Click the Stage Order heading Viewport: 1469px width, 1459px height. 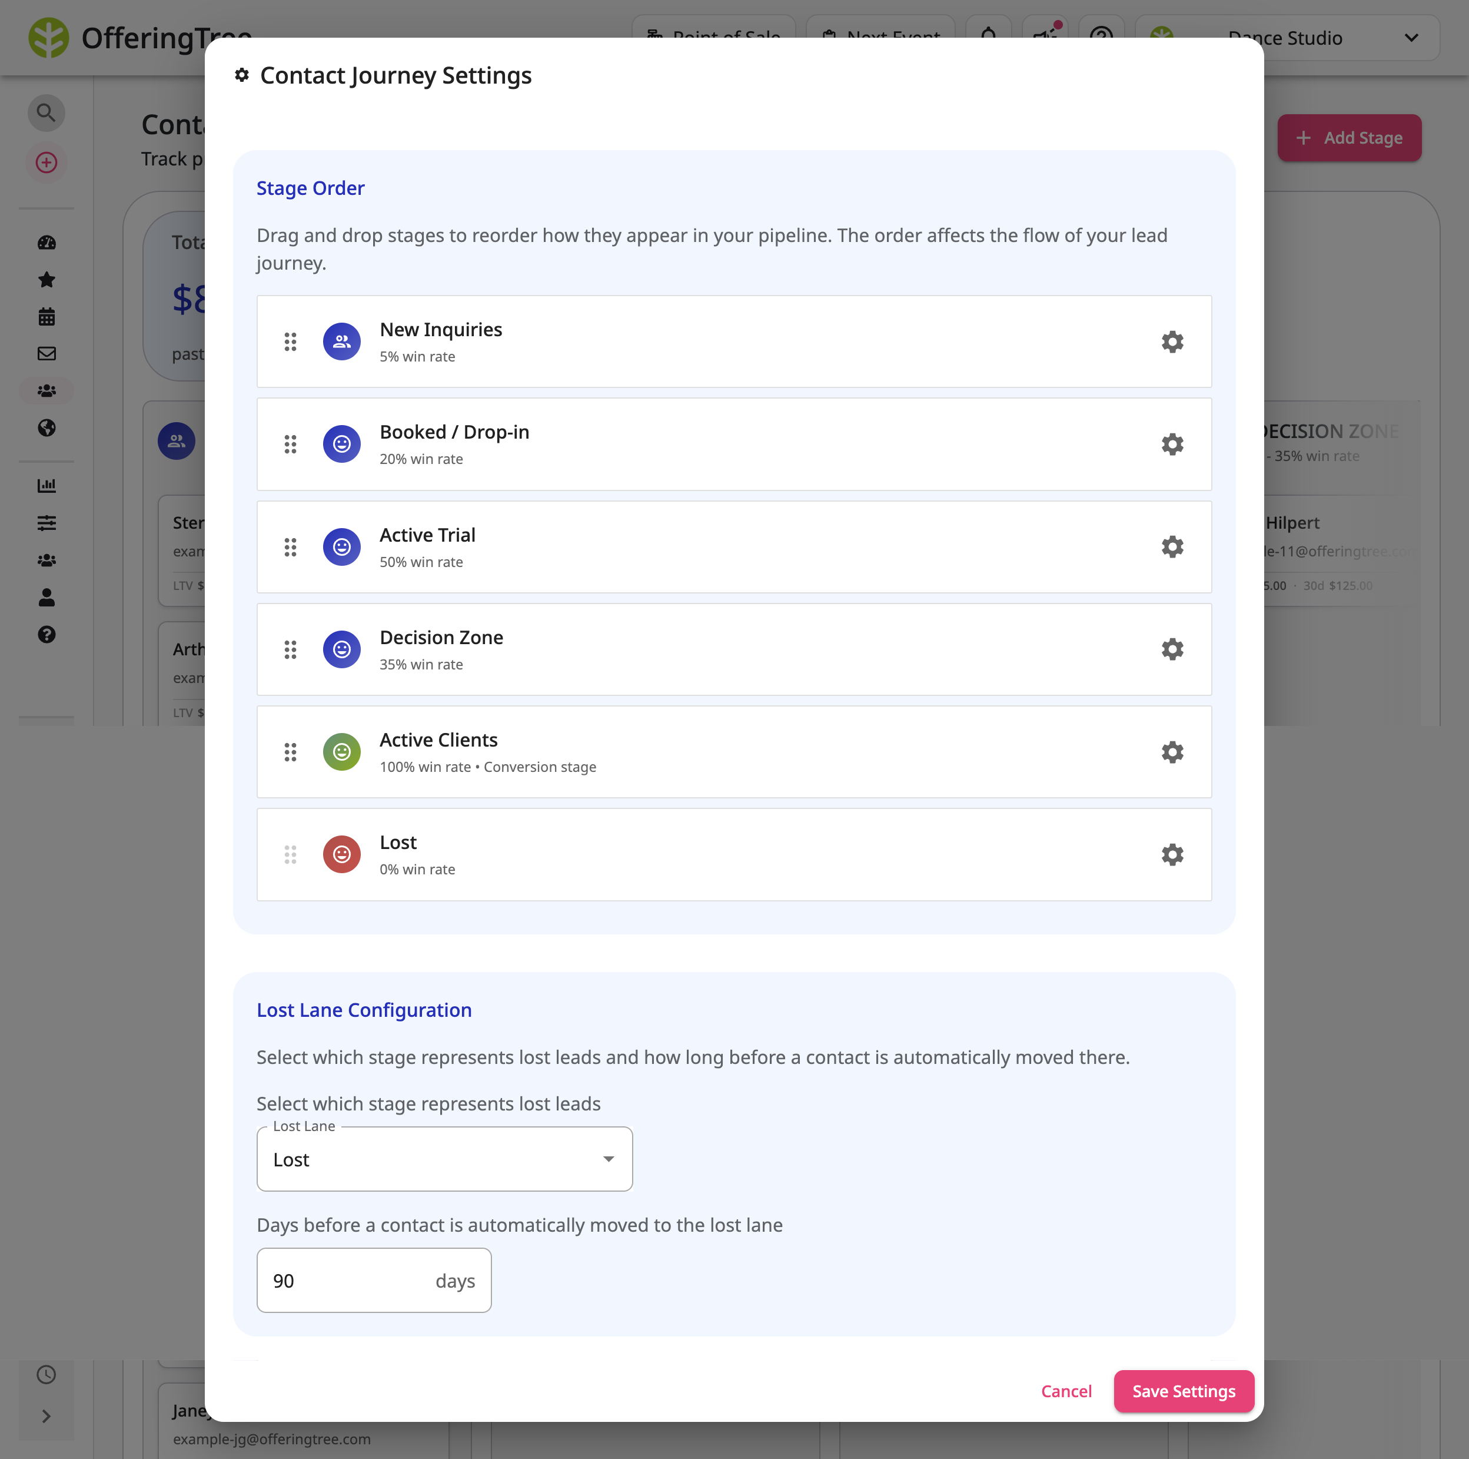(310, 188)
